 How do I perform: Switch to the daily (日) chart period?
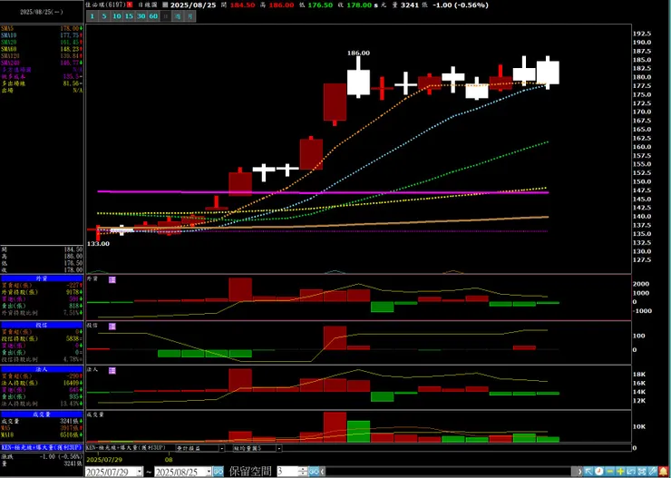coord(165,16)
